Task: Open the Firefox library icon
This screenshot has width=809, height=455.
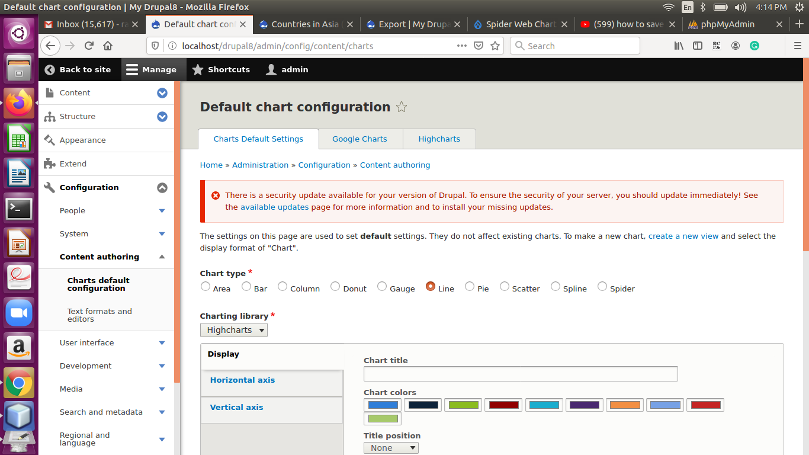Action: [x=679, y=46]
